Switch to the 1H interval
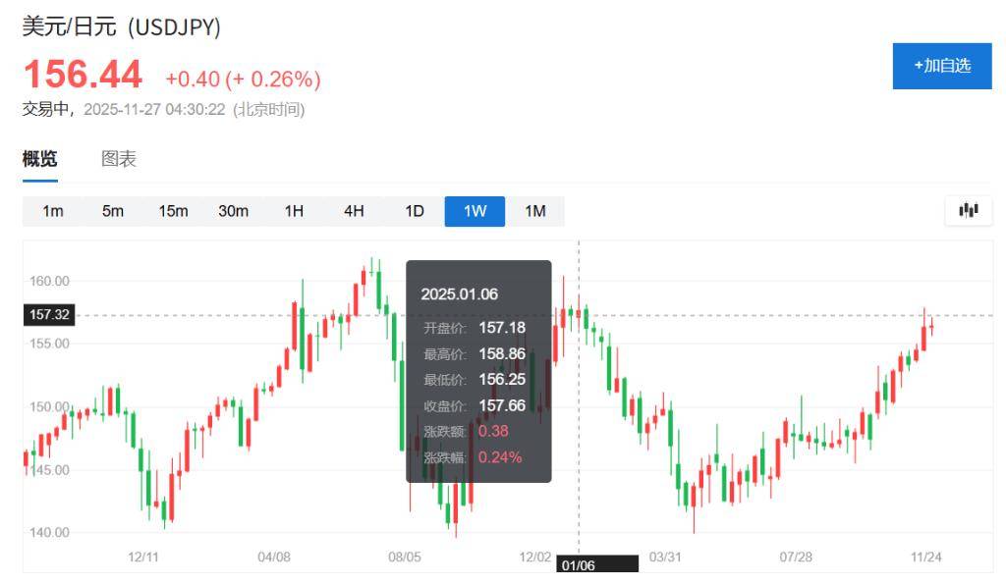Image resolution: width=1006 pixels, height=584 pixels. [293, 210]
